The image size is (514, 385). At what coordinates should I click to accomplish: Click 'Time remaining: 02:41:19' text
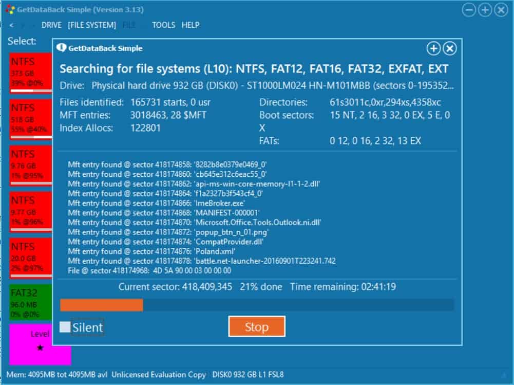[343, 287]
